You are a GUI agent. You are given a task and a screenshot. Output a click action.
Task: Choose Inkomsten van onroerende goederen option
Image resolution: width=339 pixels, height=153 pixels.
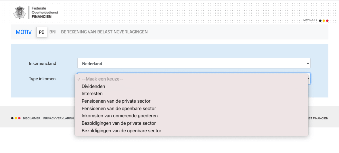point(120,116)
